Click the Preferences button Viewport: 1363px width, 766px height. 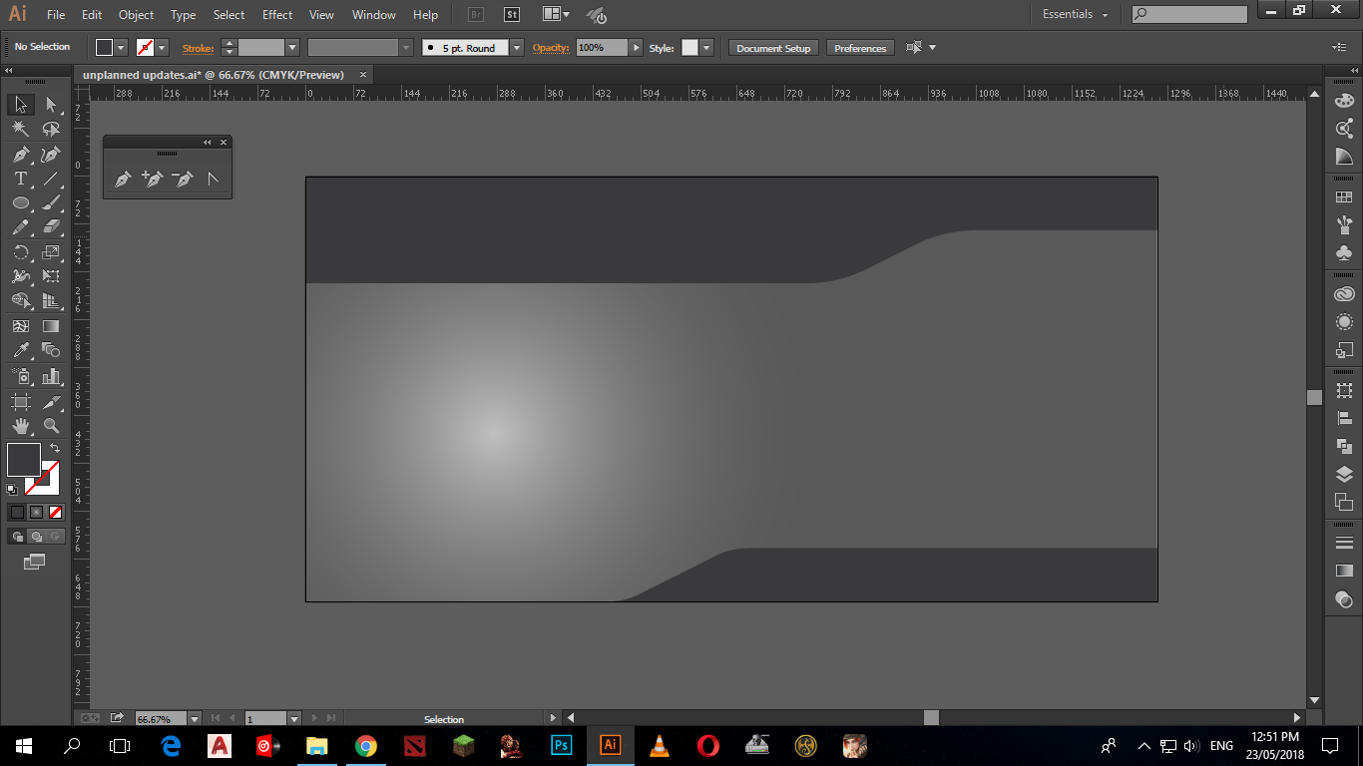pyautogui.click(x=859, y=48)
